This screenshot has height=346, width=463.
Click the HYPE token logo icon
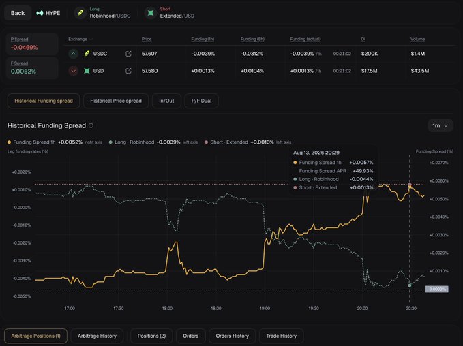pos(40,13)
